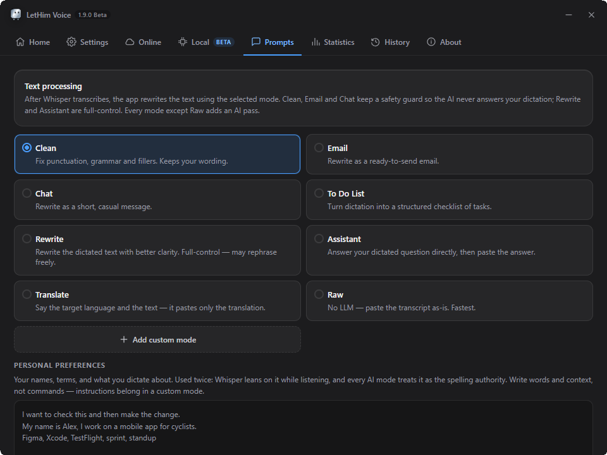The width and height of the screenshot is (607, 455).
Task: Click the line 'I want to check this and then make the change.'
Action: (101, 415)
